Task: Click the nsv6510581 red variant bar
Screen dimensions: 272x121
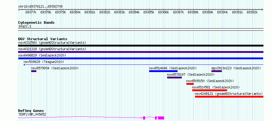Action: pyautogui.click(x=210, y=90)
